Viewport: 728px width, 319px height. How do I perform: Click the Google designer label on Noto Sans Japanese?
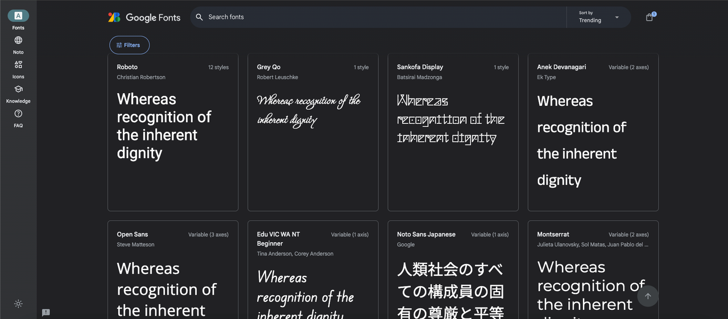(x=406, y=245)
